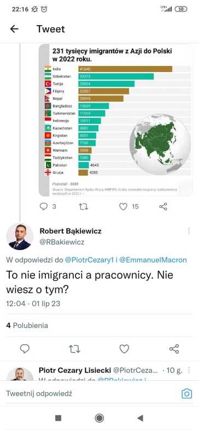Screen dimensions: 199x430
Task: Go back using the arrow icon
Action: (14, 29)
